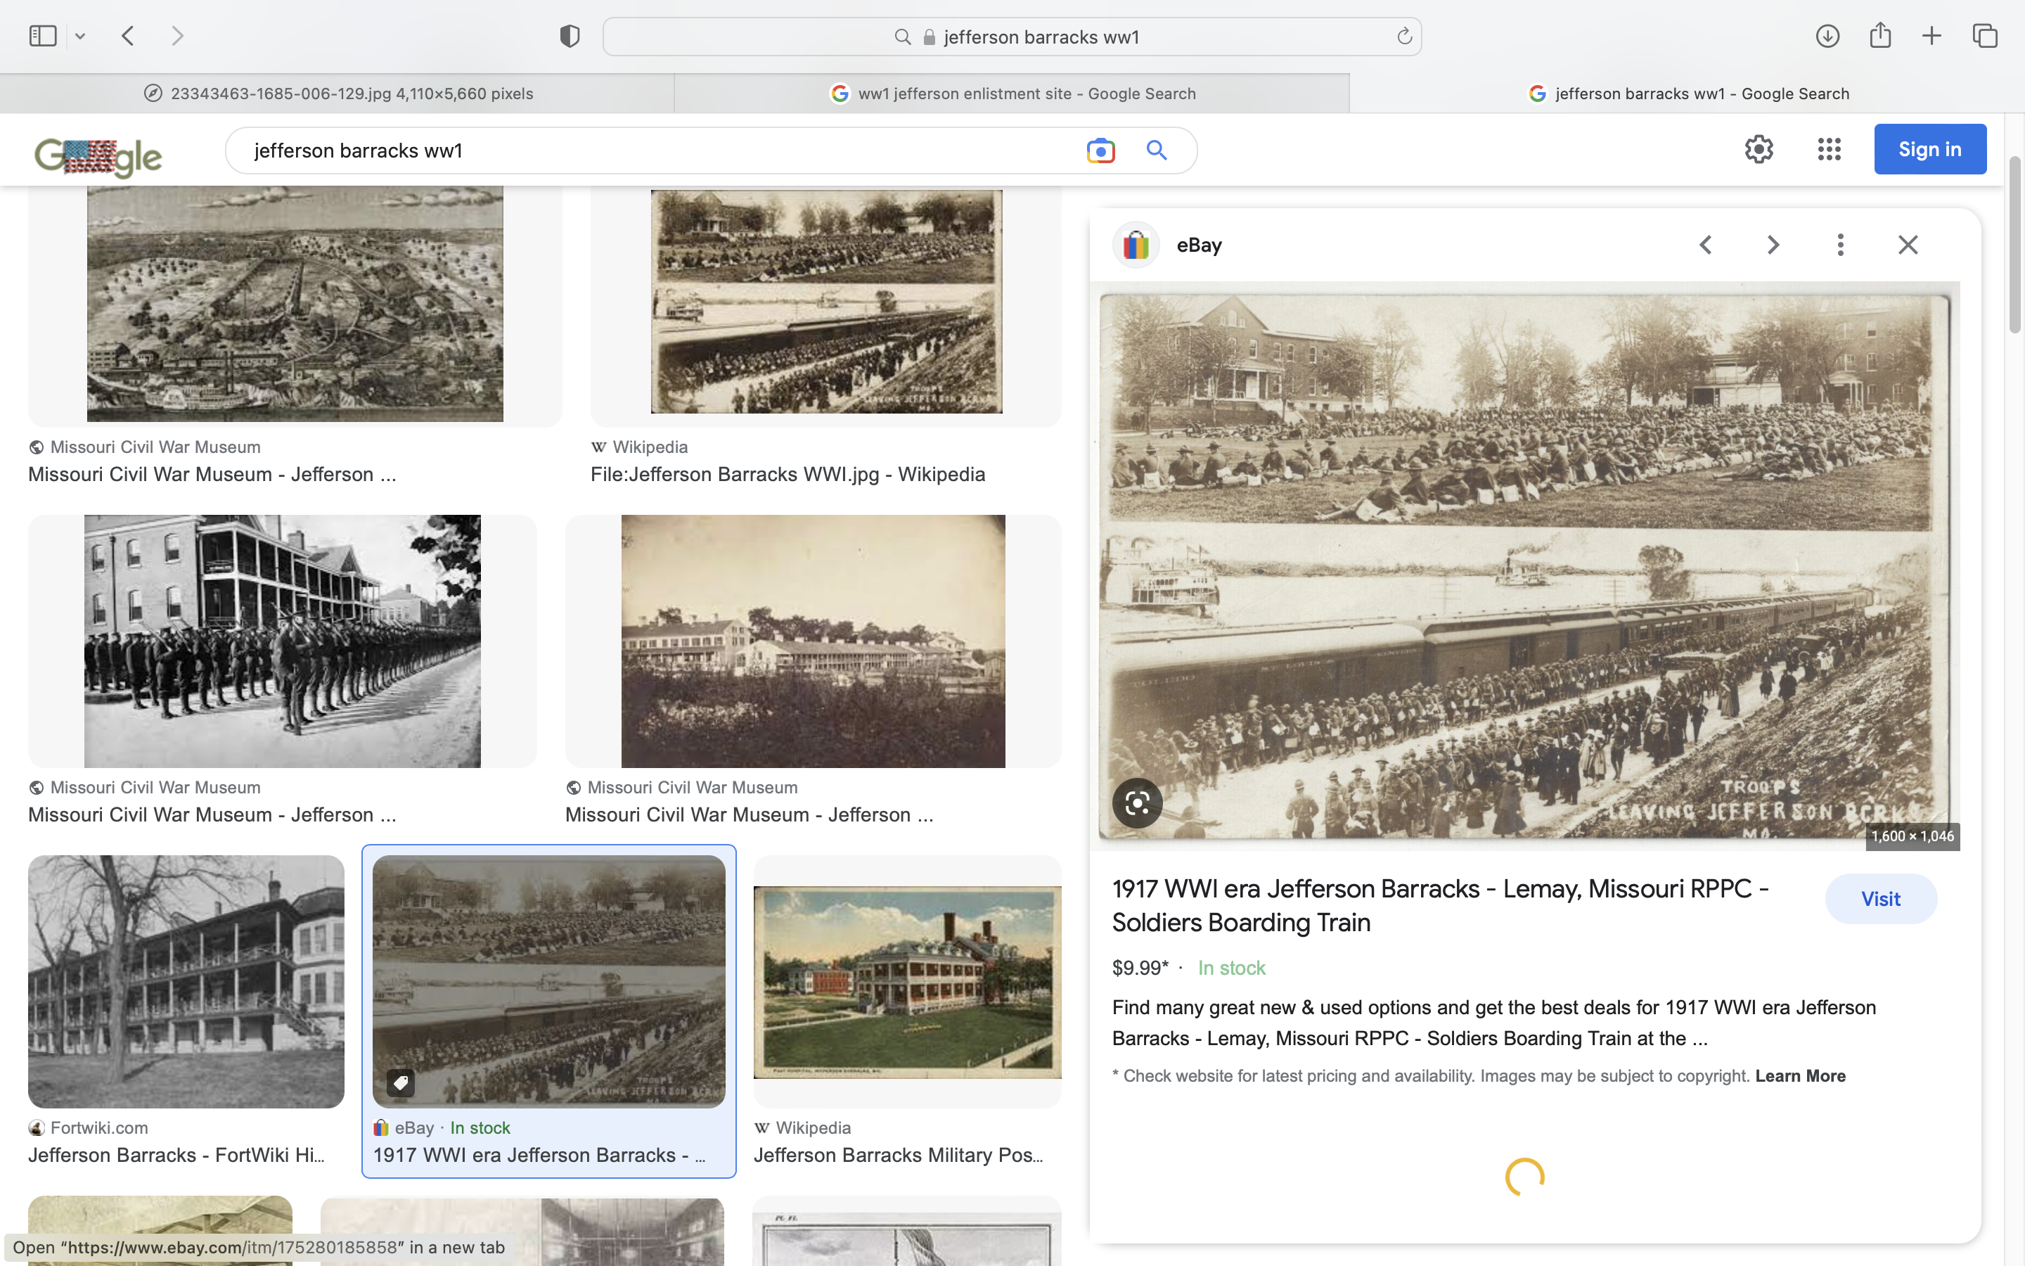The image size is (2025, 1266).
Task: Go to next image in preview panel
Action: 1773,245
